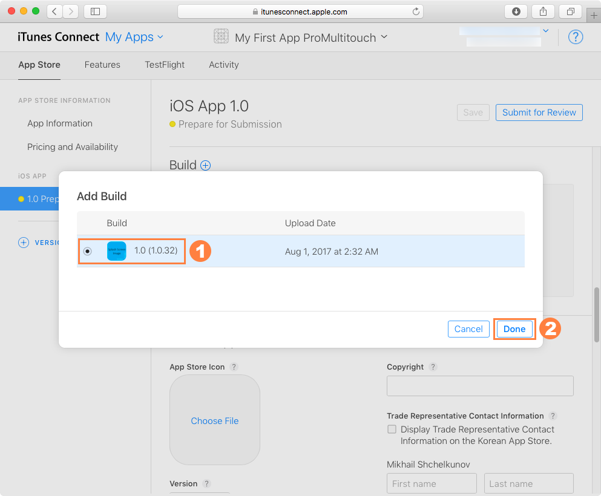Viewport: 601px width, 496px height.
Task: Toggle Safari sidebar button
Action: point(95,11)
